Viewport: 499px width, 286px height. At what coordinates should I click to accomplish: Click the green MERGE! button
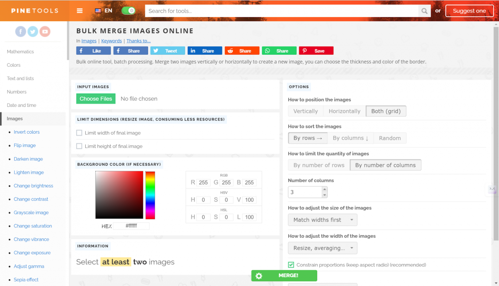(284, 276)
